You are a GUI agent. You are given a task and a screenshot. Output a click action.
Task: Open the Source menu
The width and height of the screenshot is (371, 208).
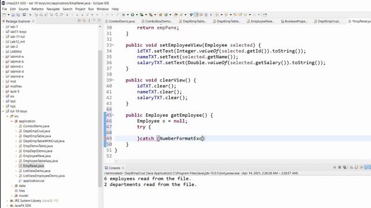pyautogui.click(x=23, y=9)
